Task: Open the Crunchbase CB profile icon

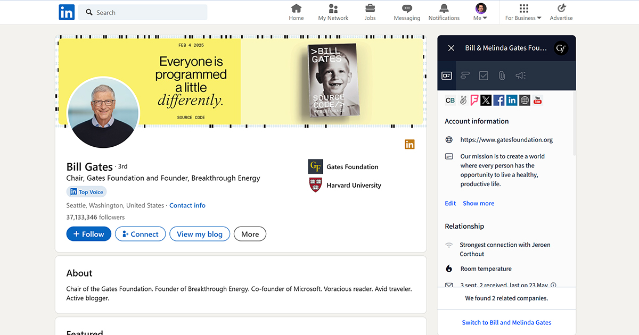Action: [450, 100]
